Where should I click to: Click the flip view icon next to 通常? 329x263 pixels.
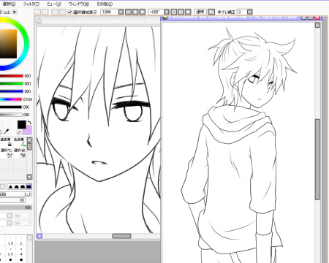(211, 12)
